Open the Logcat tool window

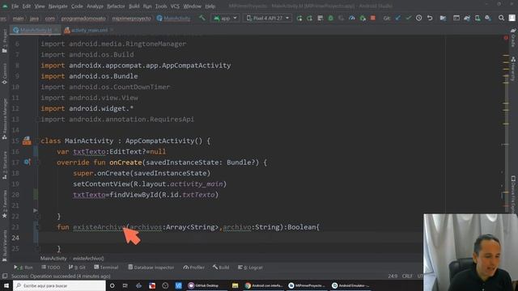click(x=250, y=268)
